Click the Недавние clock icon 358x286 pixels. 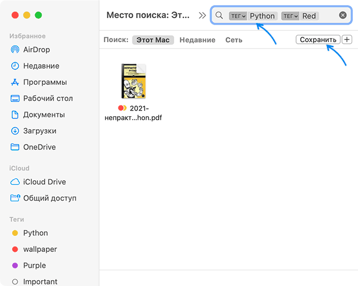(x=15, y=66)
